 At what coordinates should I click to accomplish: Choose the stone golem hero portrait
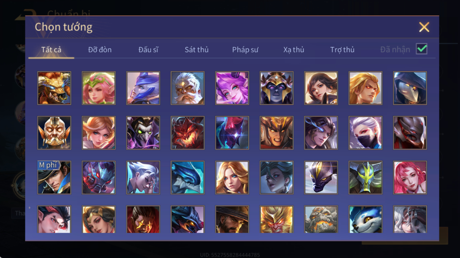click(x=321, y=220)
